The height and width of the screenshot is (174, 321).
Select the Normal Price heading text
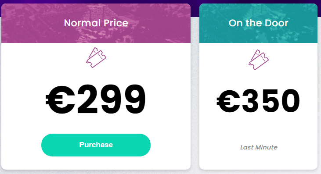(x=96, y=23)
